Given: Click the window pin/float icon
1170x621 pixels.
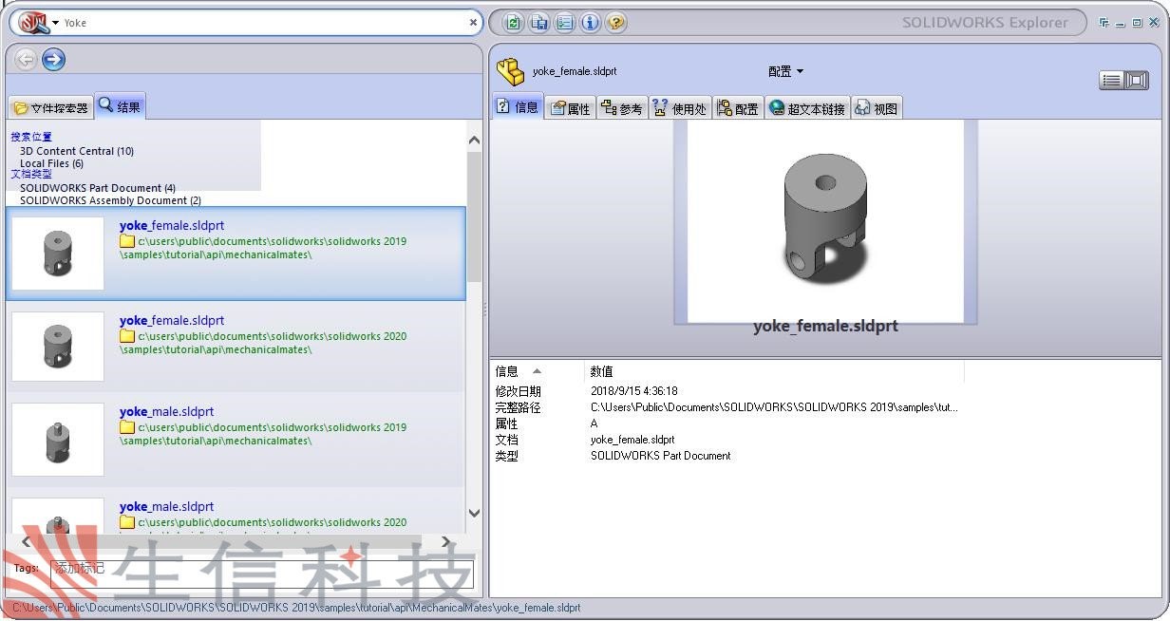Looking at the screenshot, I should 1104,23.
